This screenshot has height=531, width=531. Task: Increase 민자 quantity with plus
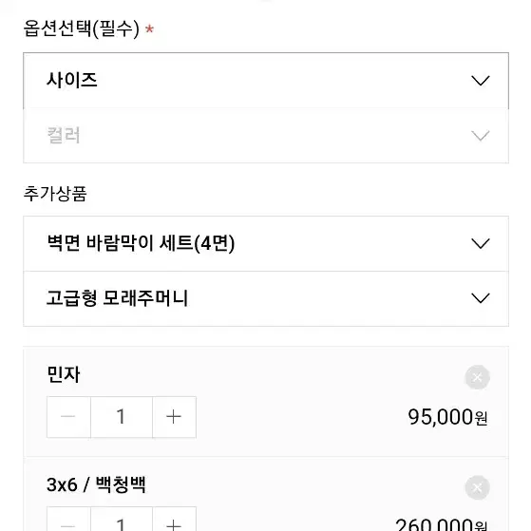click(174, 417)
